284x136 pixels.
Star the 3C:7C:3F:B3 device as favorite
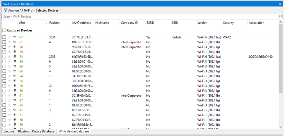tap(9, 37)
